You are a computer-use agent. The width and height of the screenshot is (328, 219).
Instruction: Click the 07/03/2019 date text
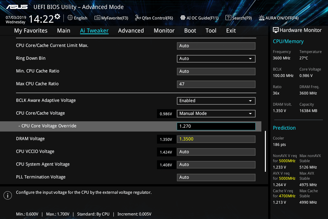[16, 18]
